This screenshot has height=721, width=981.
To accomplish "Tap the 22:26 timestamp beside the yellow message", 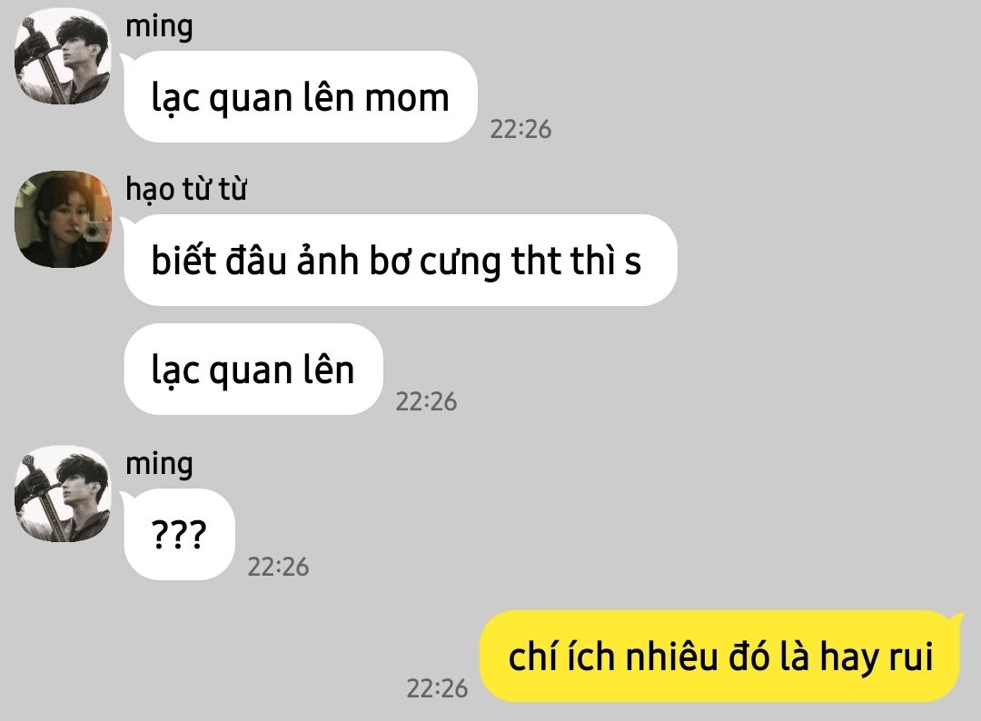I will pyautogui.click(x=437, y=688).
